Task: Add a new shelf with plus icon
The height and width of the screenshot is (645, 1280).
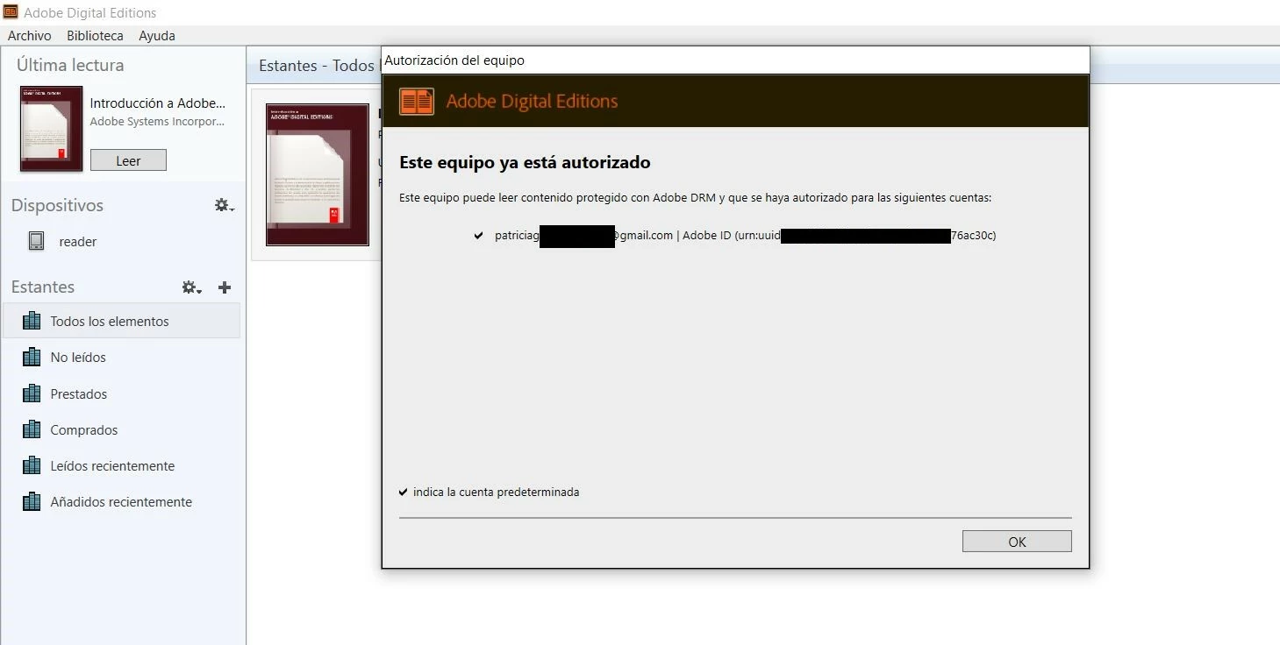Action: [x=225, y=287]
